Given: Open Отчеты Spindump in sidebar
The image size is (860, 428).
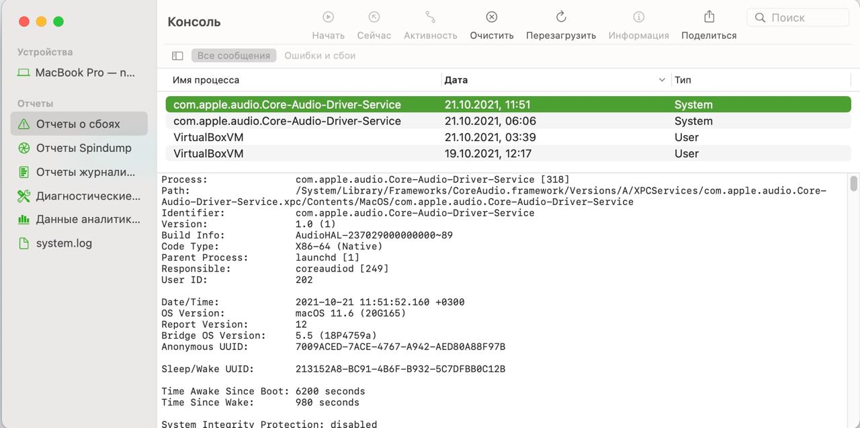Looking at the screenshot, I should click(x=79, y=148).
